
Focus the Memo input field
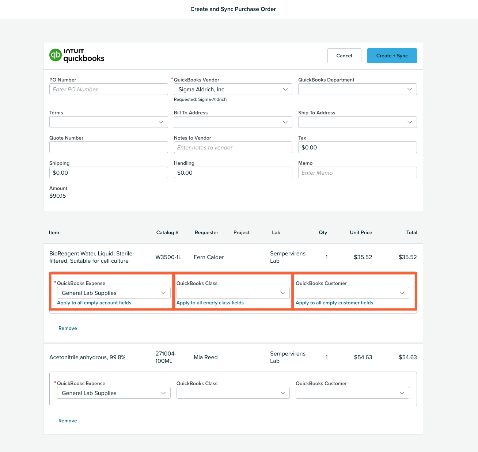[357, 172]
